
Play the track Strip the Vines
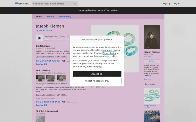coord(40,38)
